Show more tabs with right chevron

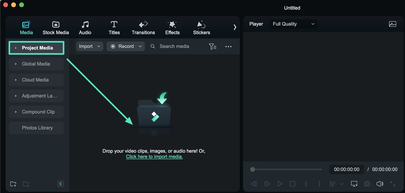[235, 27]
